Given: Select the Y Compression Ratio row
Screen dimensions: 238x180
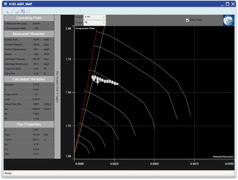Looking at the screenshot, I should [x=29, y=28].
